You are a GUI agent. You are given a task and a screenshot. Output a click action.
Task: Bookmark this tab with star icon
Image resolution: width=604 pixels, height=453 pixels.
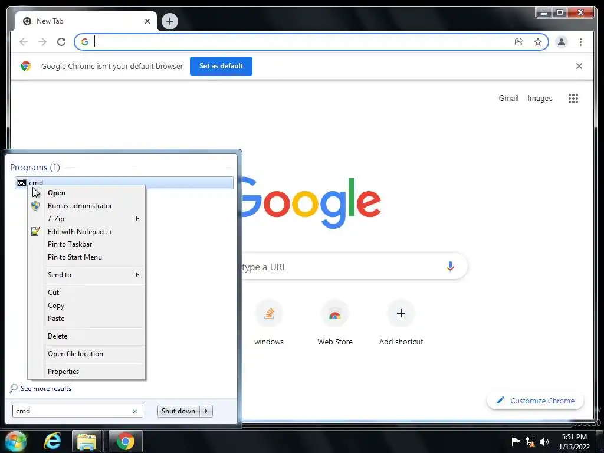[x=538, y=42]
